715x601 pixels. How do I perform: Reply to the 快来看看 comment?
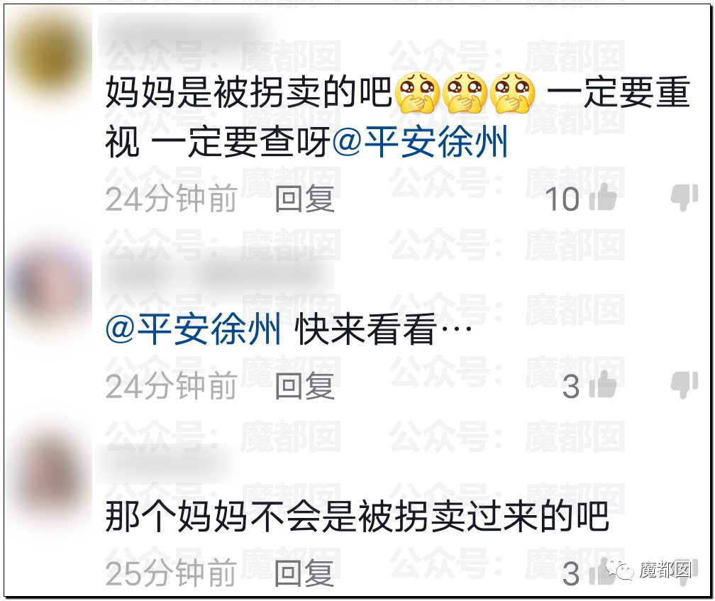pos(304,386)
